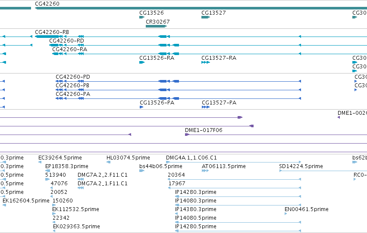Image resolution: width=367 pixels, height=233 pixels.
Task: Click the CG13527-PA protein label
Action: click(219, 103)
